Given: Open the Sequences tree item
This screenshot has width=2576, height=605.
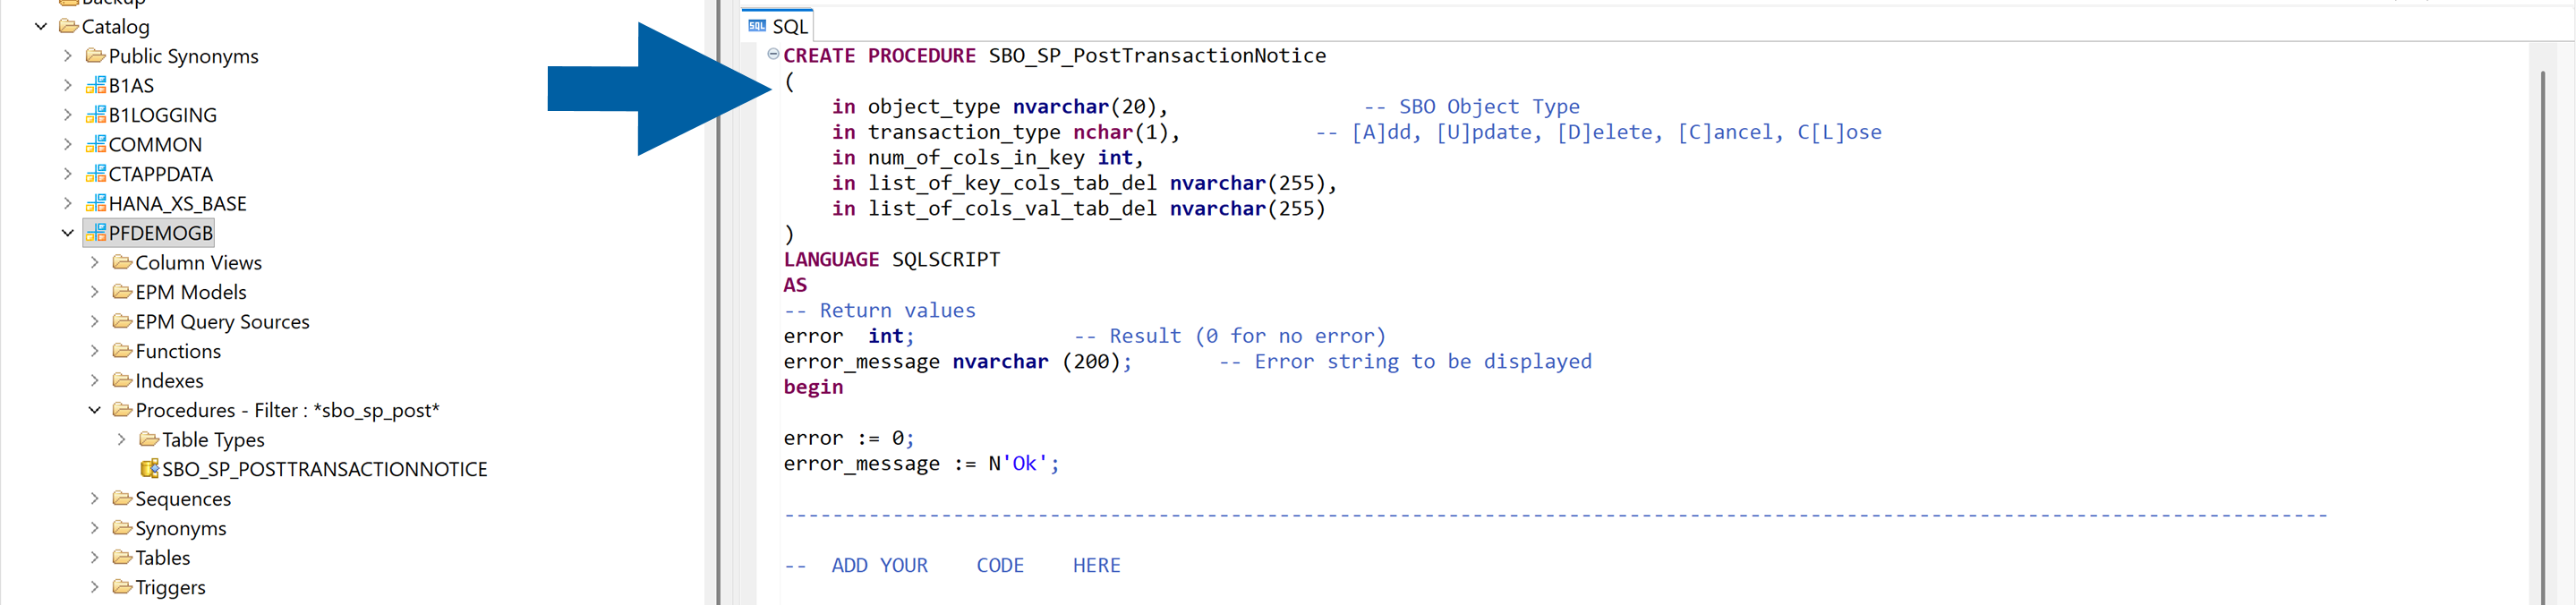Looking at the screenshot, I should click(x=183, y=498).
